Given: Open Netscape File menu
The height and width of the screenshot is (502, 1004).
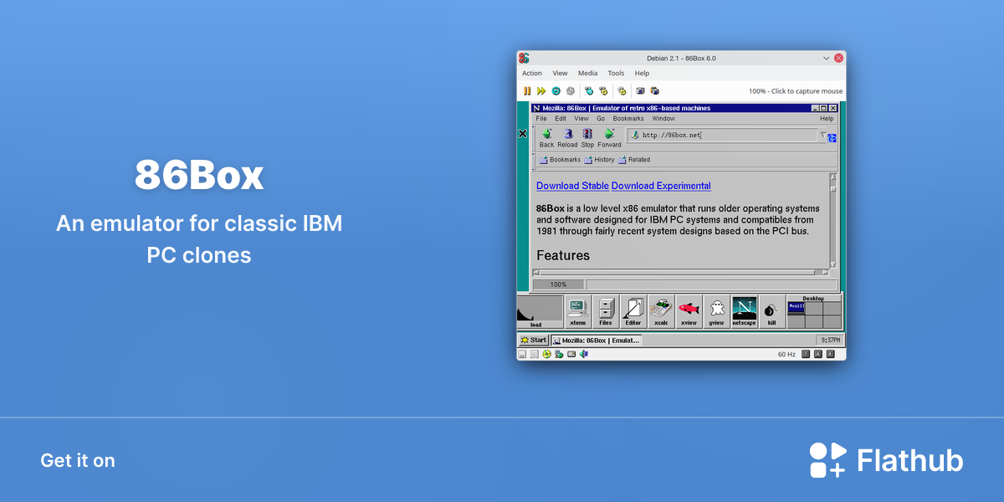Looking at the screenshot, I should tap(541, 119).
